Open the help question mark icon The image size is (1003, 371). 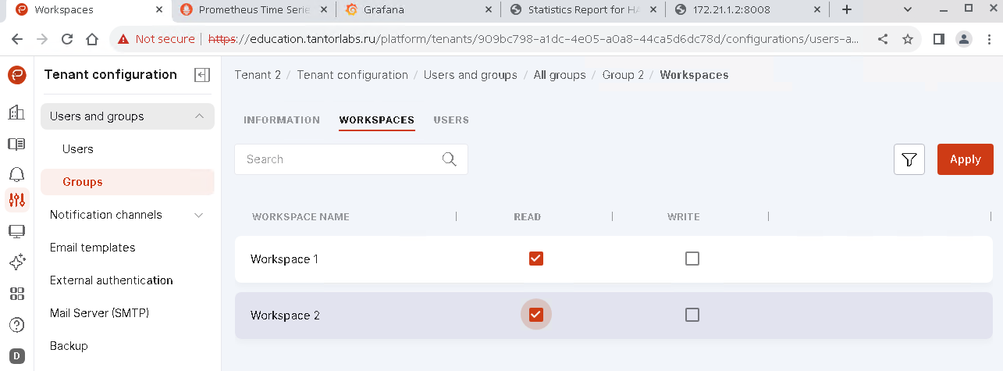pos(16,325)
